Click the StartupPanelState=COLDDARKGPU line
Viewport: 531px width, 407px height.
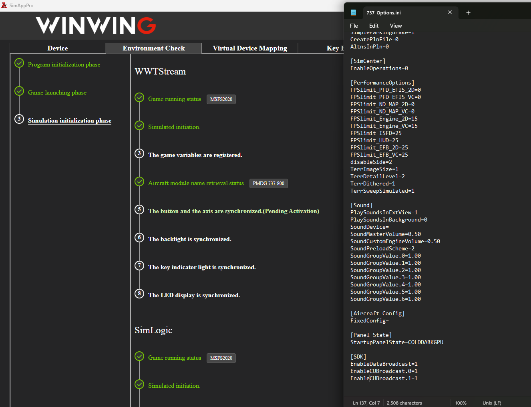pyautogui.click(x=397, y=343)
